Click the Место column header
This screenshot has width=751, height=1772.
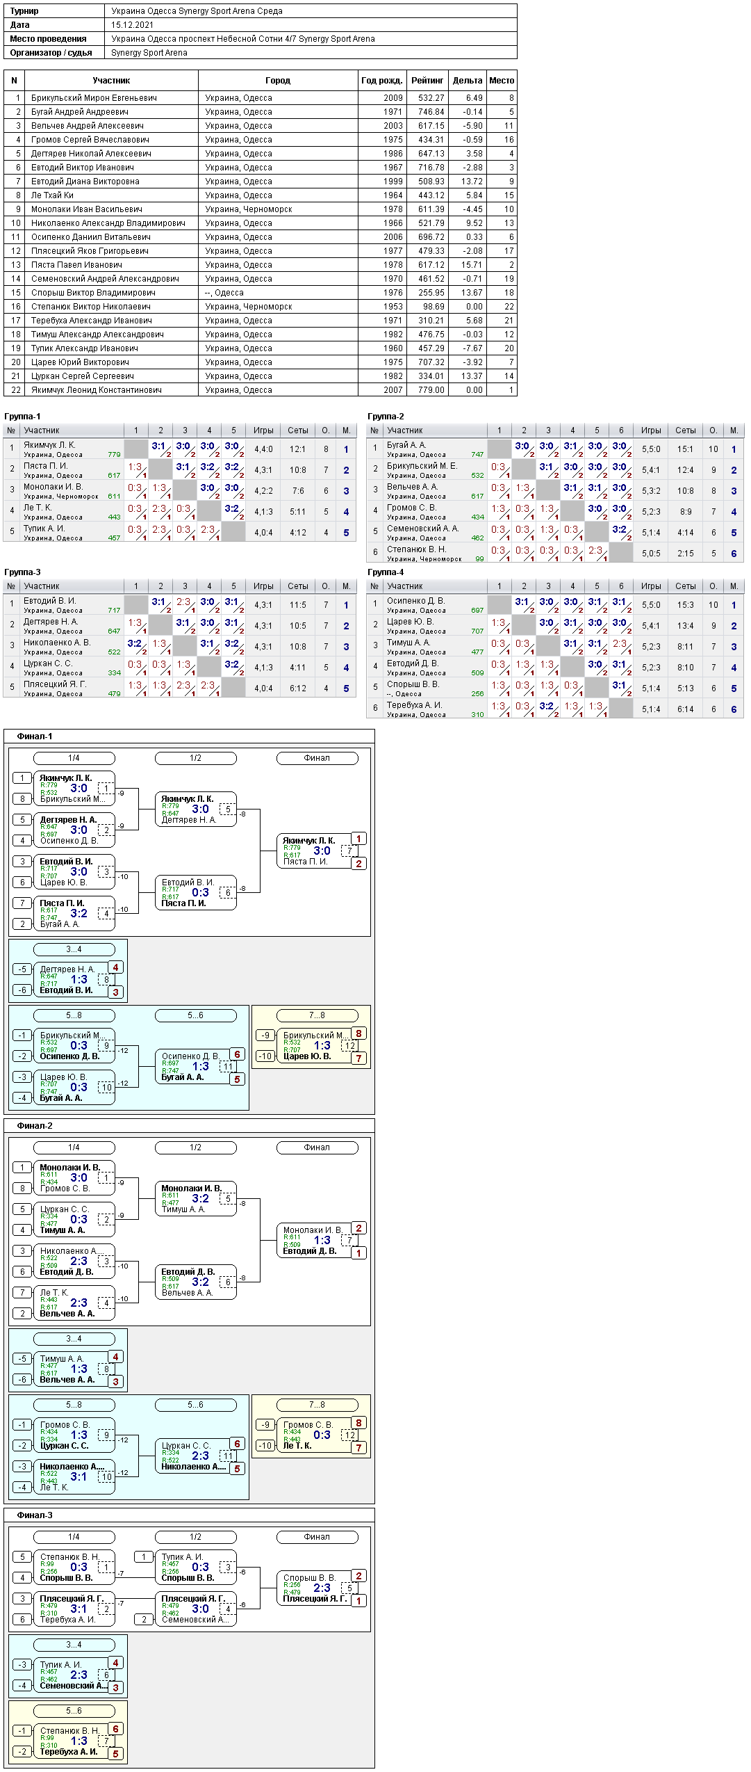point(502,81)
